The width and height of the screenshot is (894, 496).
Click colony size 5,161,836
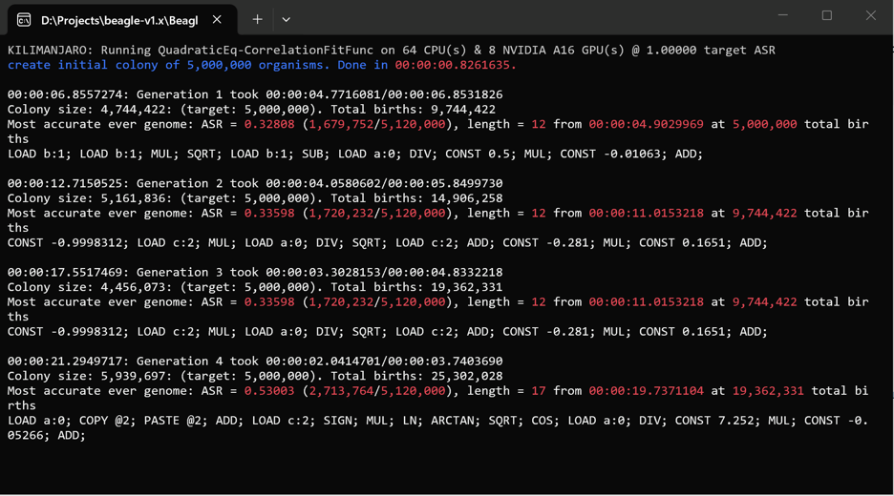click(x=133, y=198)
